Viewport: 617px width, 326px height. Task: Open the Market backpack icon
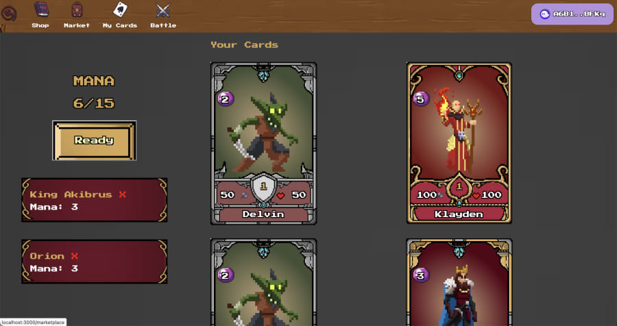[77, 10]
